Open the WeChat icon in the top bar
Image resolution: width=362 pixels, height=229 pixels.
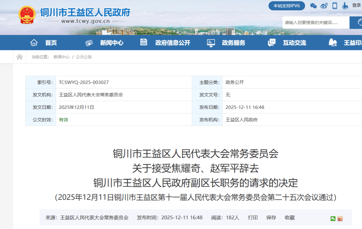(313, 6)
